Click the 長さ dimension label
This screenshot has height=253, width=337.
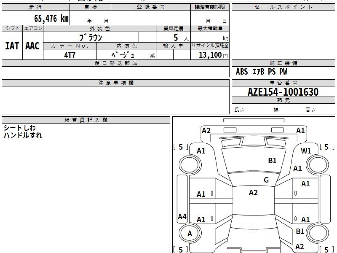239,110
